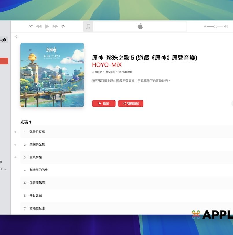This screenshot has width=233, height=235.
Task: Toggle repeat mode in the toolbar
Action: pyautogui.click(x=63, y=26)
